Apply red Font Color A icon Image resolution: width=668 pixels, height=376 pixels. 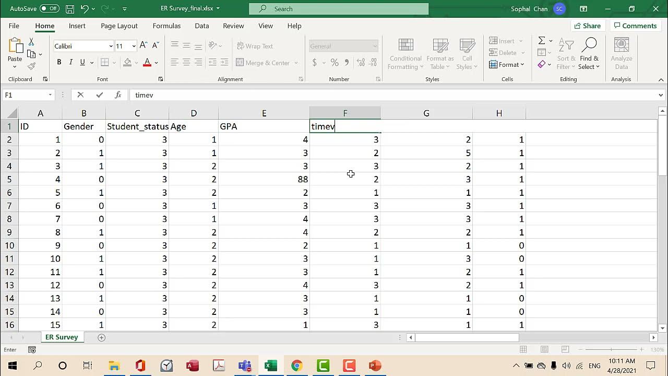(x=147, y=63)
